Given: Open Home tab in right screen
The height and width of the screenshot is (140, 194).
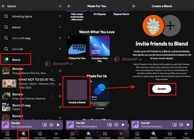Looking at the screenshot, I should point(137,135).
